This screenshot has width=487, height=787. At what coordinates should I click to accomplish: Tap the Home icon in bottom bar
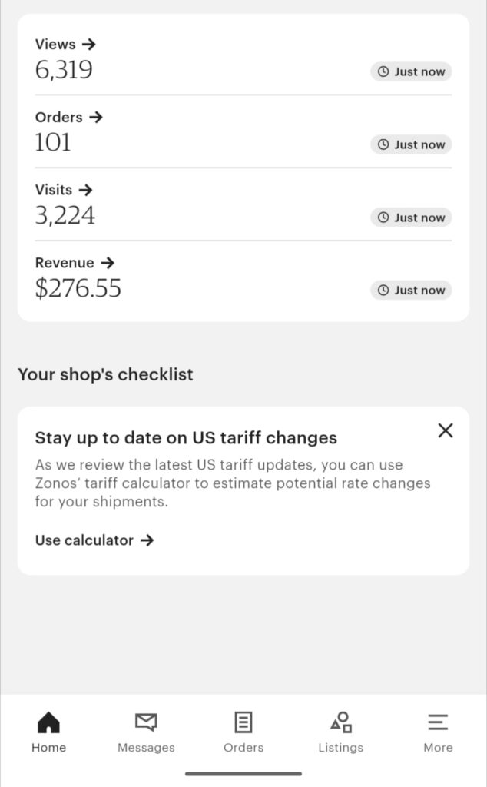[x=48, y=722]
